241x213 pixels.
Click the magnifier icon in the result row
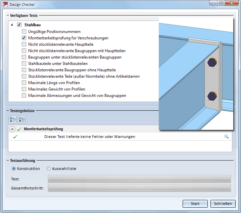coord(226,137)
